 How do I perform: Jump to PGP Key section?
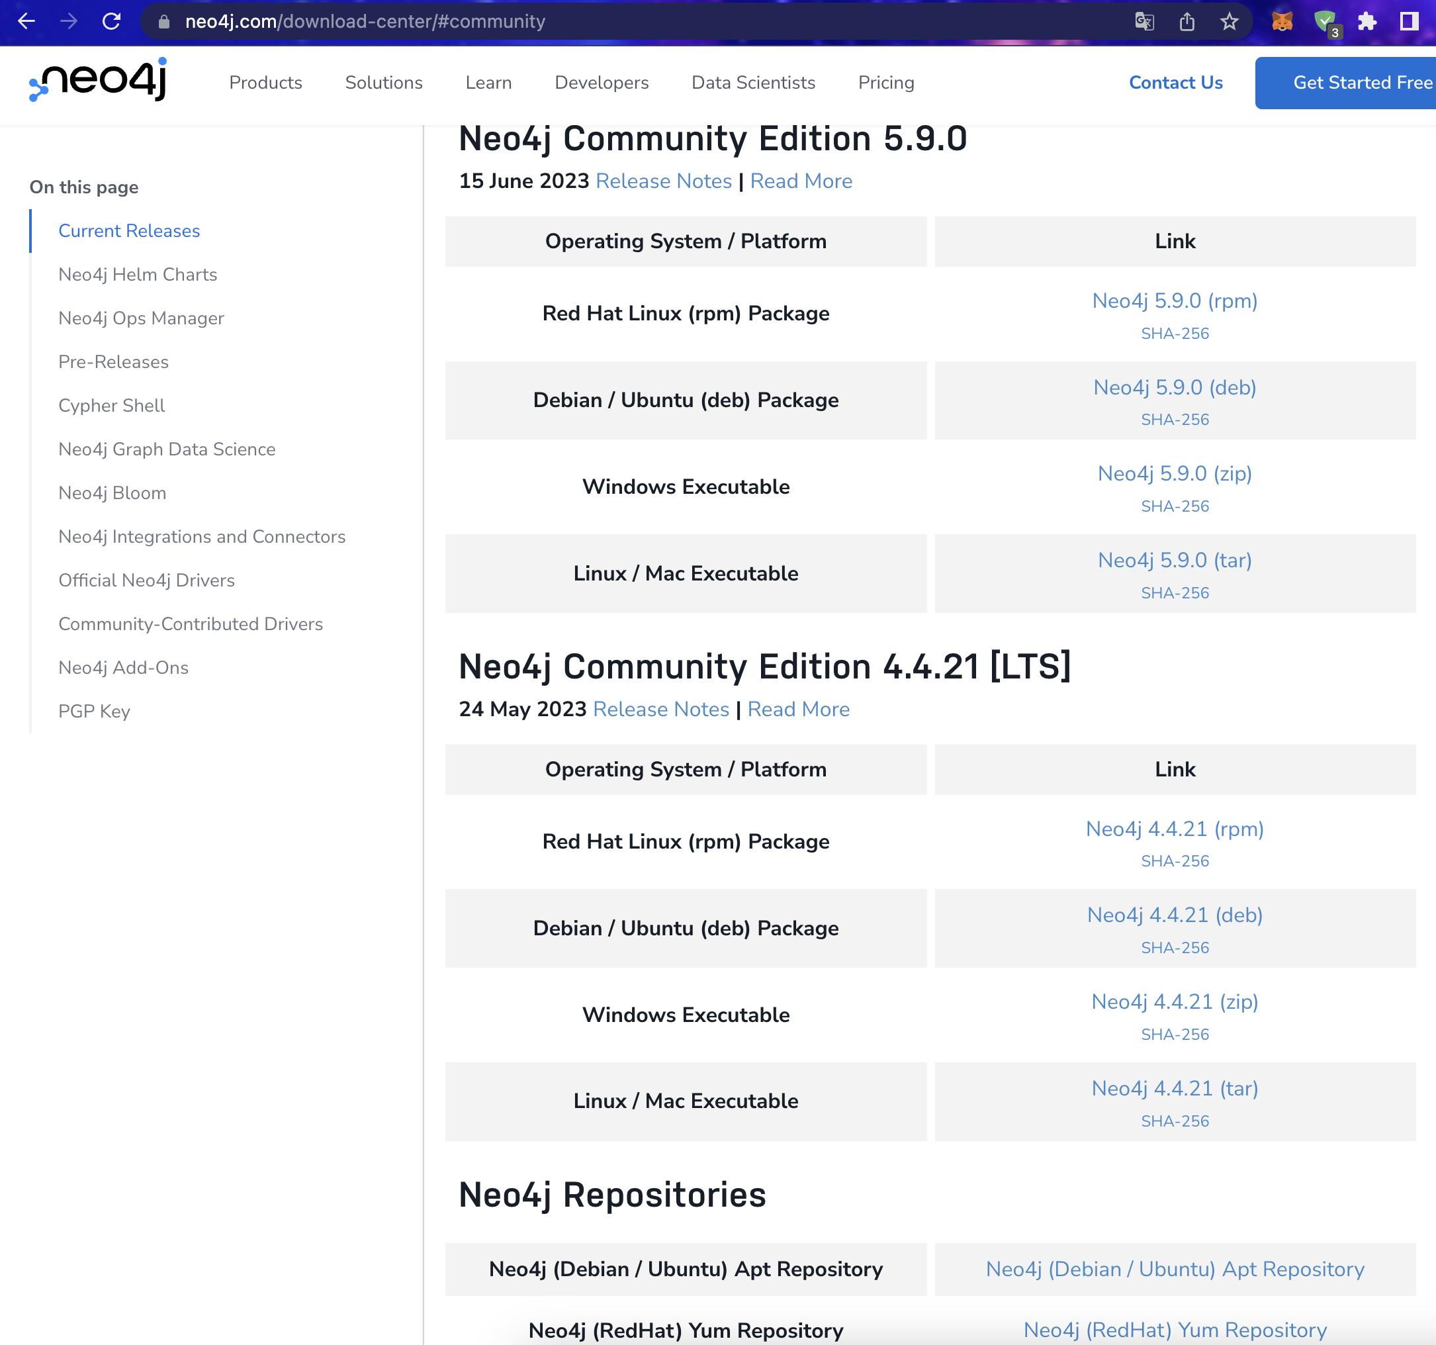pyautogui.click(x=95, y=712)
